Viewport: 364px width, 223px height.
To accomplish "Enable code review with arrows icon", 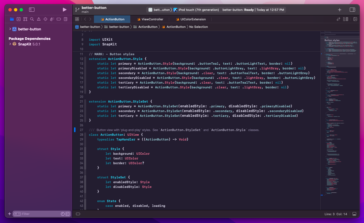I will click(x=338, y=19).
